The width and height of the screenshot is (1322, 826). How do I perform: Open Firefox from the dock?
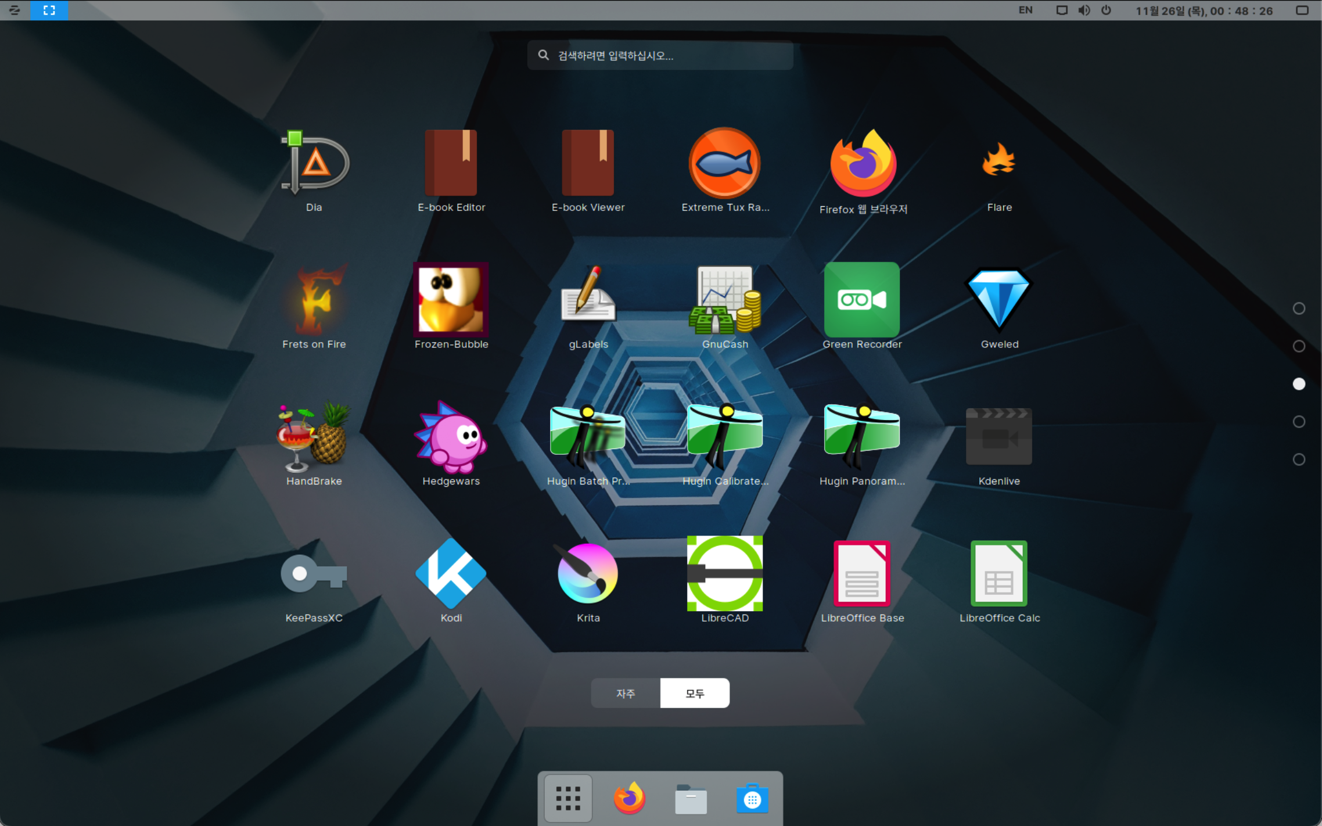630,799
